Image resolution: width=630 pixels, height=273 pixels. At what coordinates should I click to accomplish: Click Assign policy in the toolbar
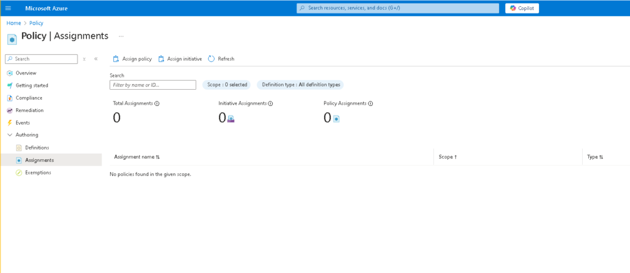click(132, 59)
